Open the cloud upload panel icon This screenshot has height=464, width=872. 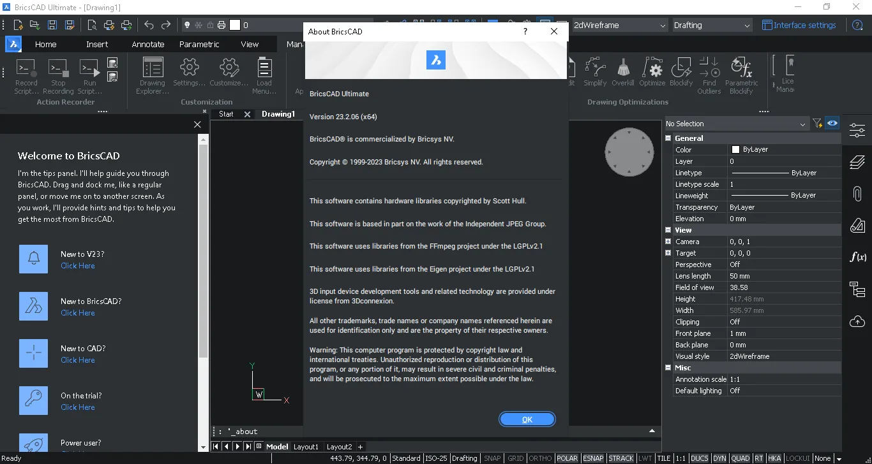(857, 321)
